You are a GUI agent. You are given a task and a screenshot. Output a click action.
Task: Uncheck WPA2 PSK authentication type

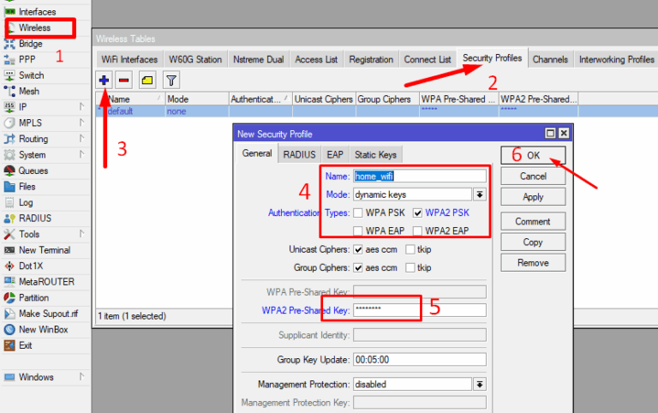[417, 213]
